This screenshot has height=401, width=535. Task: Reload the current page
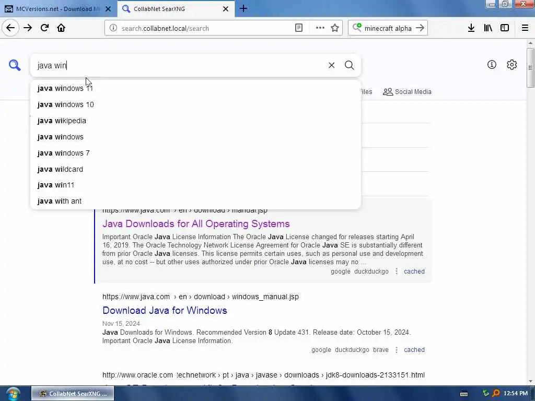tap(44, 28)
